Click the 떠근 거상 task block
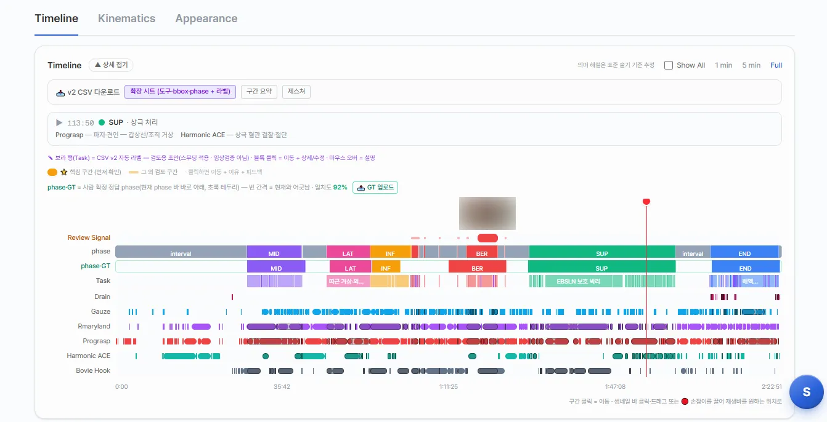 click(348, 281)
